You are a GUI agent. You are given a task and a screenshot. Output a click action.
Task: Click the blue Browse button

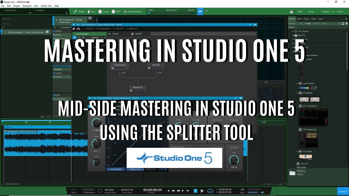click(x=343, y=192)
